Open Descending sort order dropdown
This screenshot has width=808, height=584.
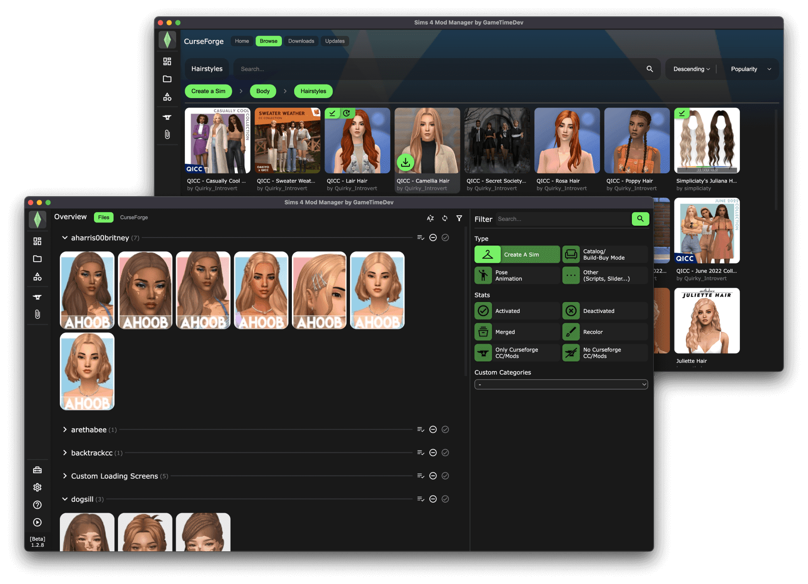[x=691, y=69]
